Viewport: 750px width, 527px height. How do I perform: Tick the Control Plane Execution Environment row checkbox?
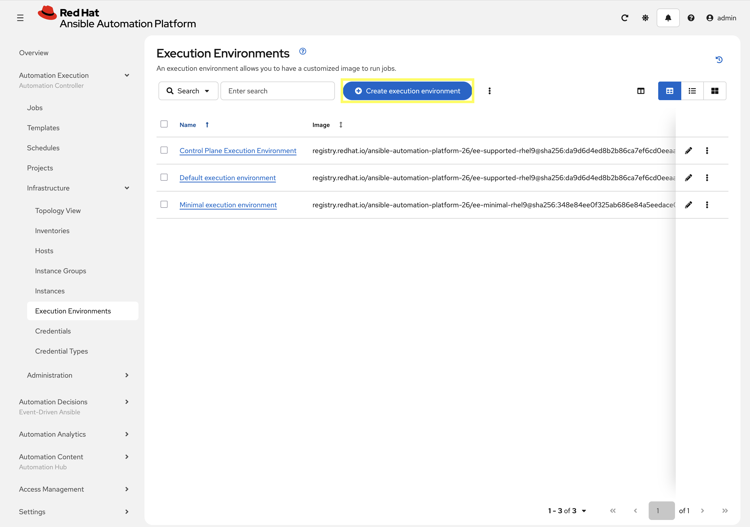(x=164, y=150)
